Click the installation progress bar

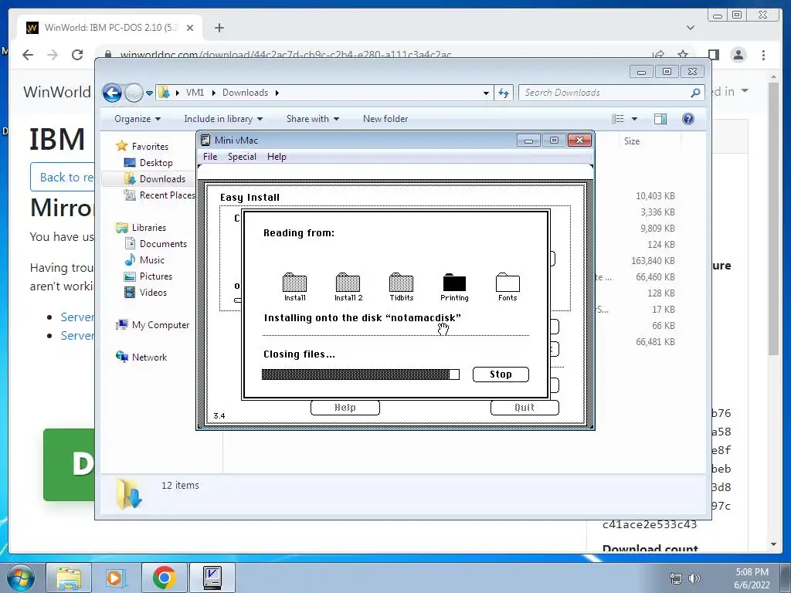click(x=360, y=374)
